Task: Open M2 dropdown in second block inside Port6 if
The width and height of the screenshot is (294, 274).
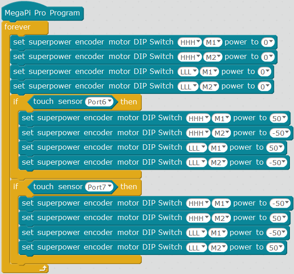Action: coord(221,133)
